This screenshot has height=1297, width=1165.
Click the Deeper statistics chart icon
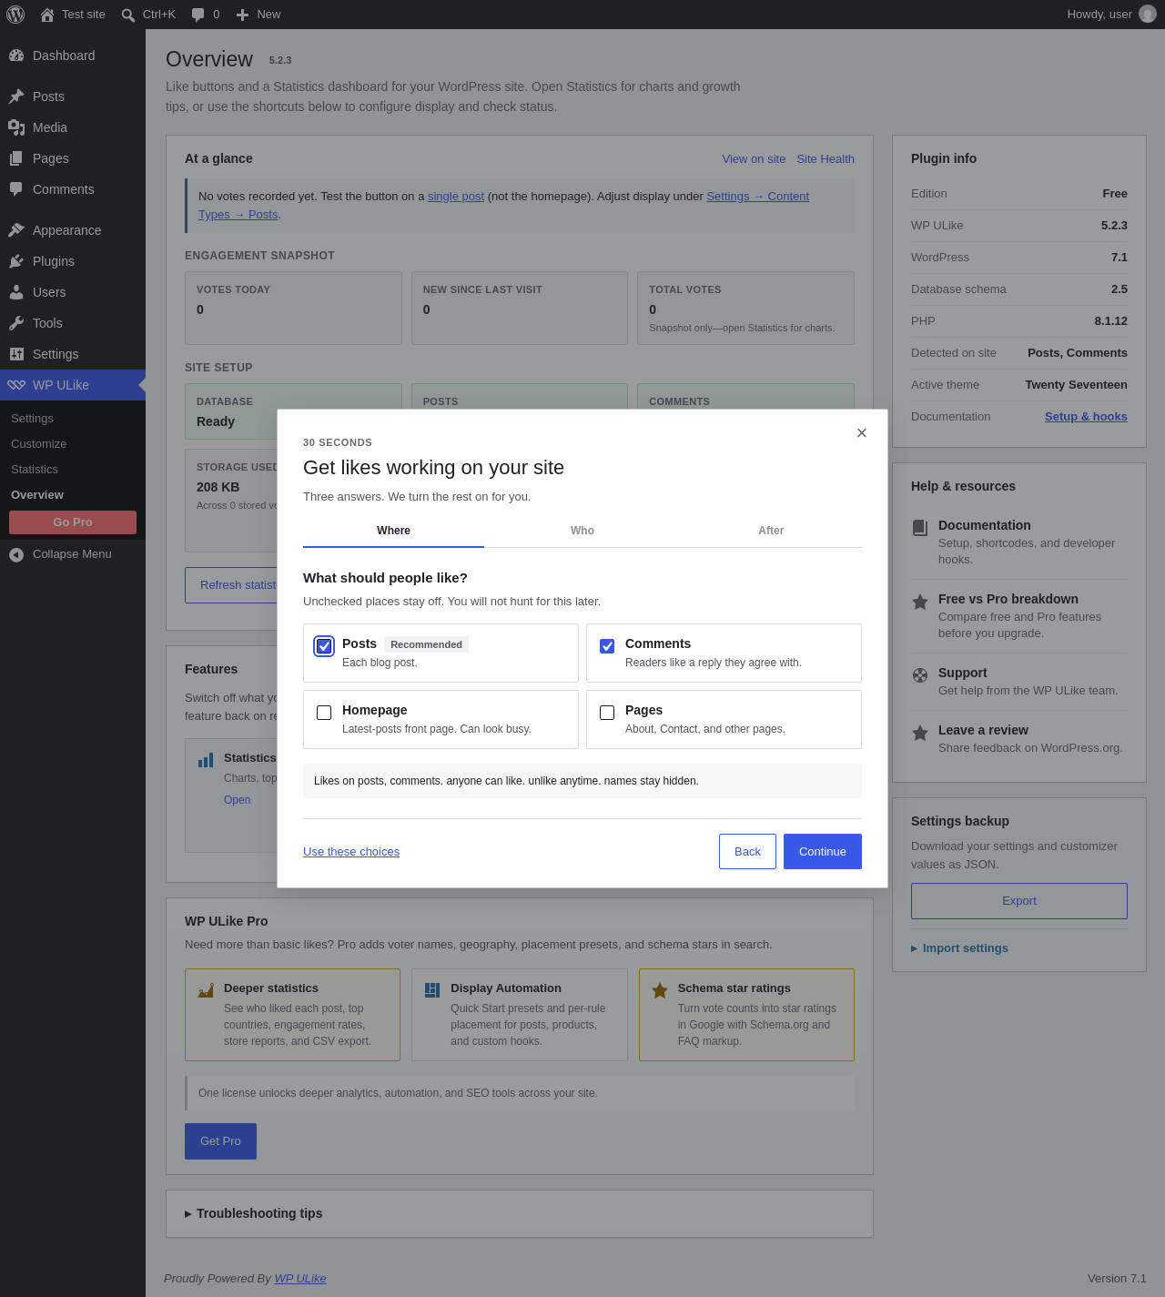[206, 990]
